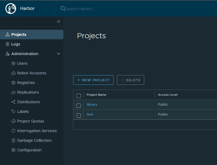Collapse the Administration section chevron

(59, 54)
